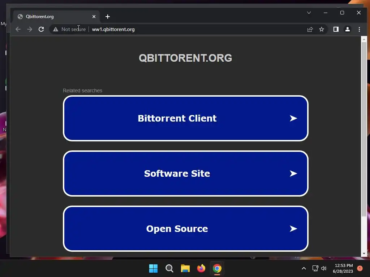The width and height of the screenshot is (370, 277).
Task: Click the QBITTORENT.ORG page heading
Action: 185,58
